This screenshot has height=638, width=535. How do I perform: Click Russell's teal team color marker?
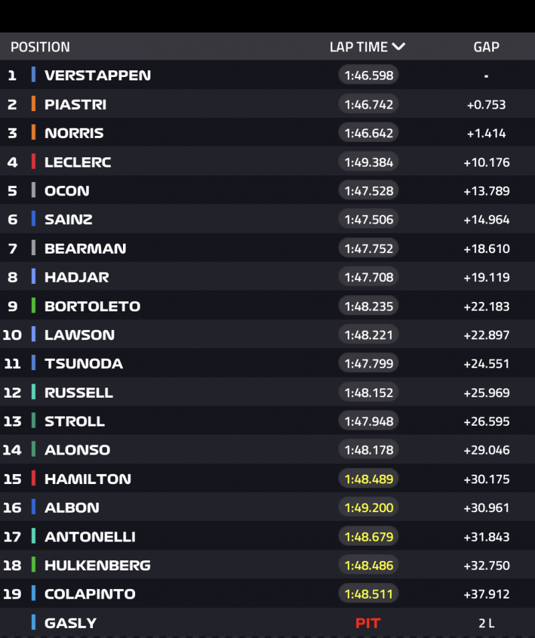pos(33,392)
